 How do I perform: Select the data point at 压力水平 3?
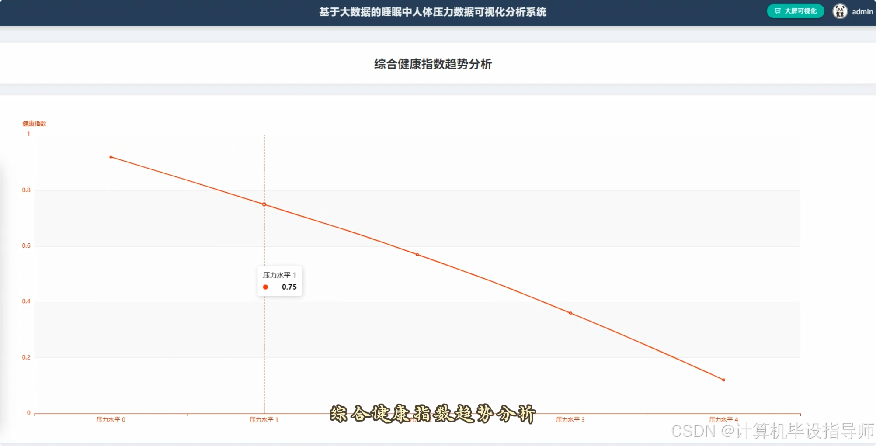(570, 313)
